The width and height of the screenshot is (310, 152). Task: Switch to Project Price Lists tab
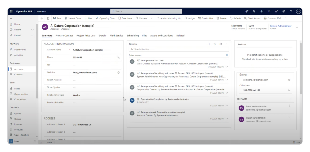pyautogui.click(x=86, y=36)
